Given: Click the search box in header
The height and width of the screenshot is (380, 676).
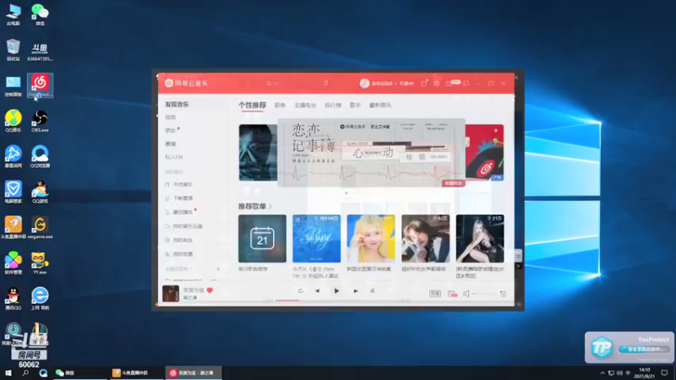Looking at the screenshot, I should pyautogui.click(x=291, y=83).
